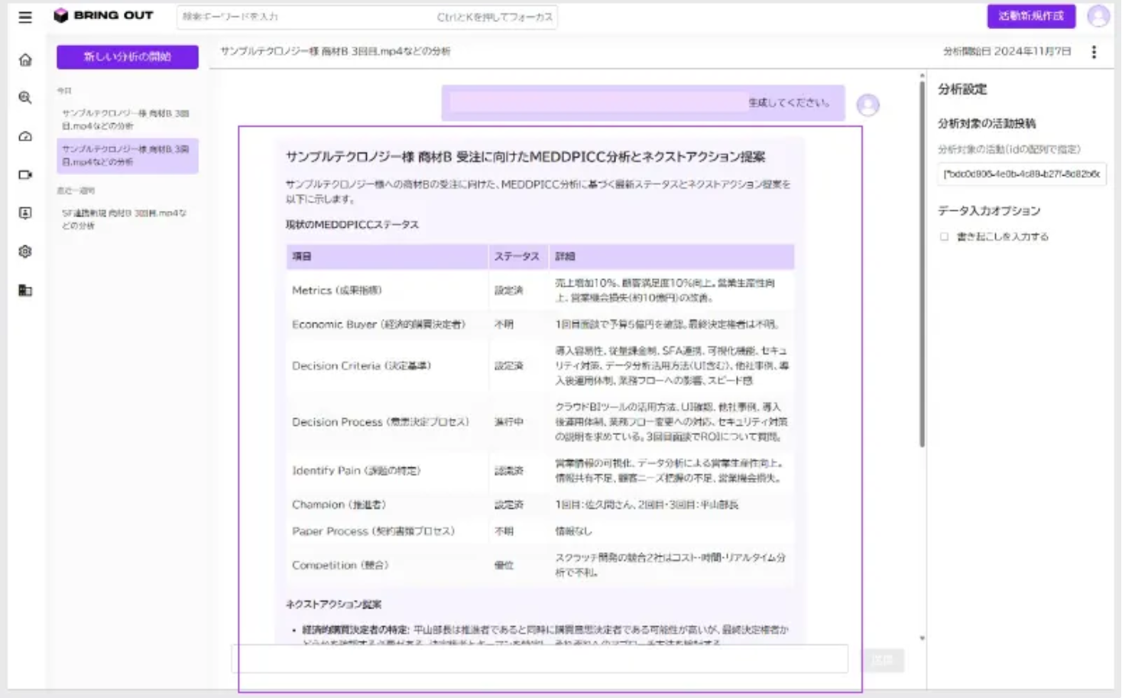1122x698 pixels.
Task: Select highlighted analysis in history list
Action: [128, 155]
